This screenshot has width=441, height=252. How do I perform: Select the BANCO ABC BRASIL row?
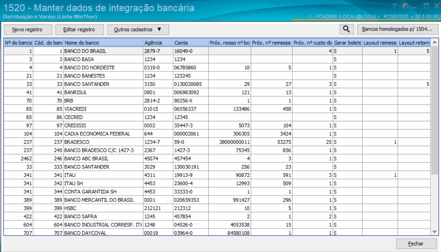pos(217,159)
